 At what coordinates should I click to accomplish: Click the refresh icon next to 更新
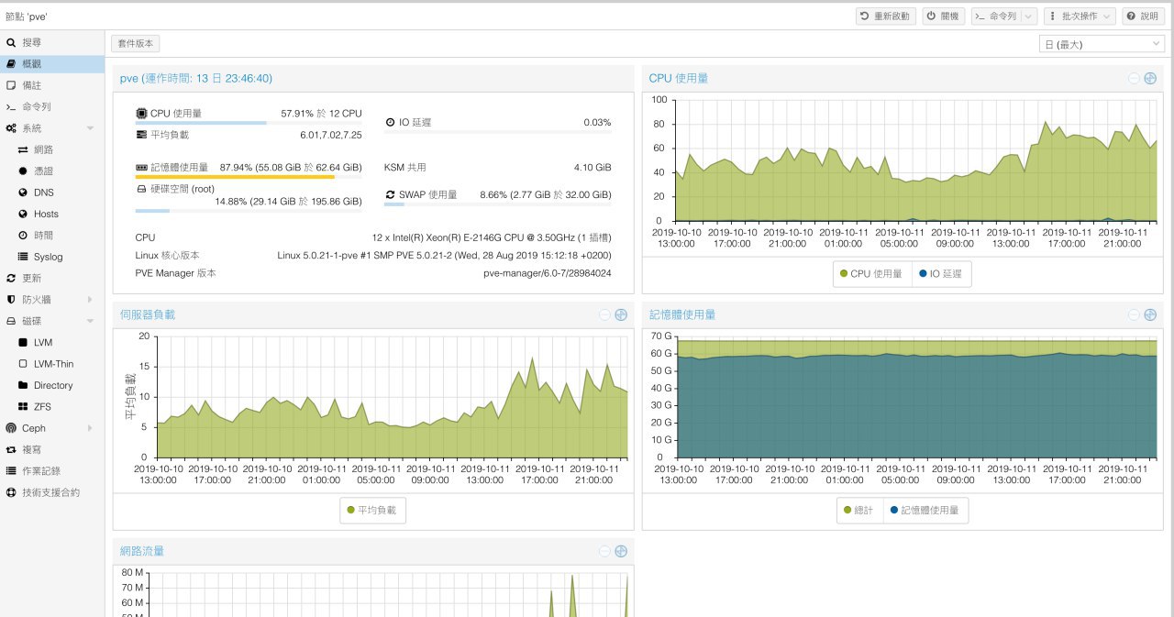pyautogui.click(x=11, y=278)
